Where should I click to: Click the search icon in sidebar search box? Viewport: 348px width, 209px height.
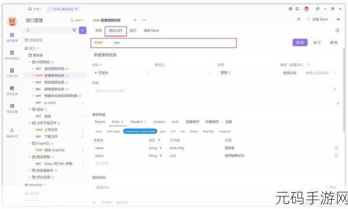click(x=28, y=30)
